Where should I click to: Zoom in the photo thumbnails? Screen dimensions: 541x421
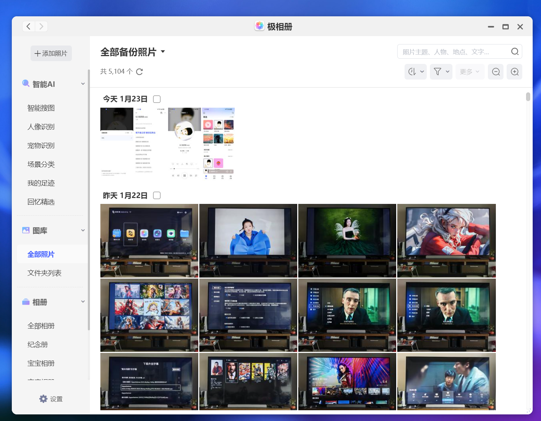(x=515, y=72)
